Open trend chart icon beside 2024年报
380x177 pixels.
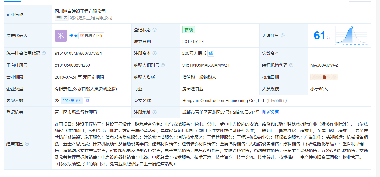[x=87, y=101]
